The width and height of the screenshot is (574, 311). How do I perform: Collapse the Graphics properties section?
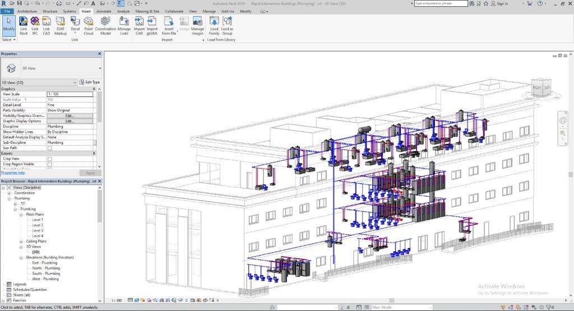pos(94,89)
